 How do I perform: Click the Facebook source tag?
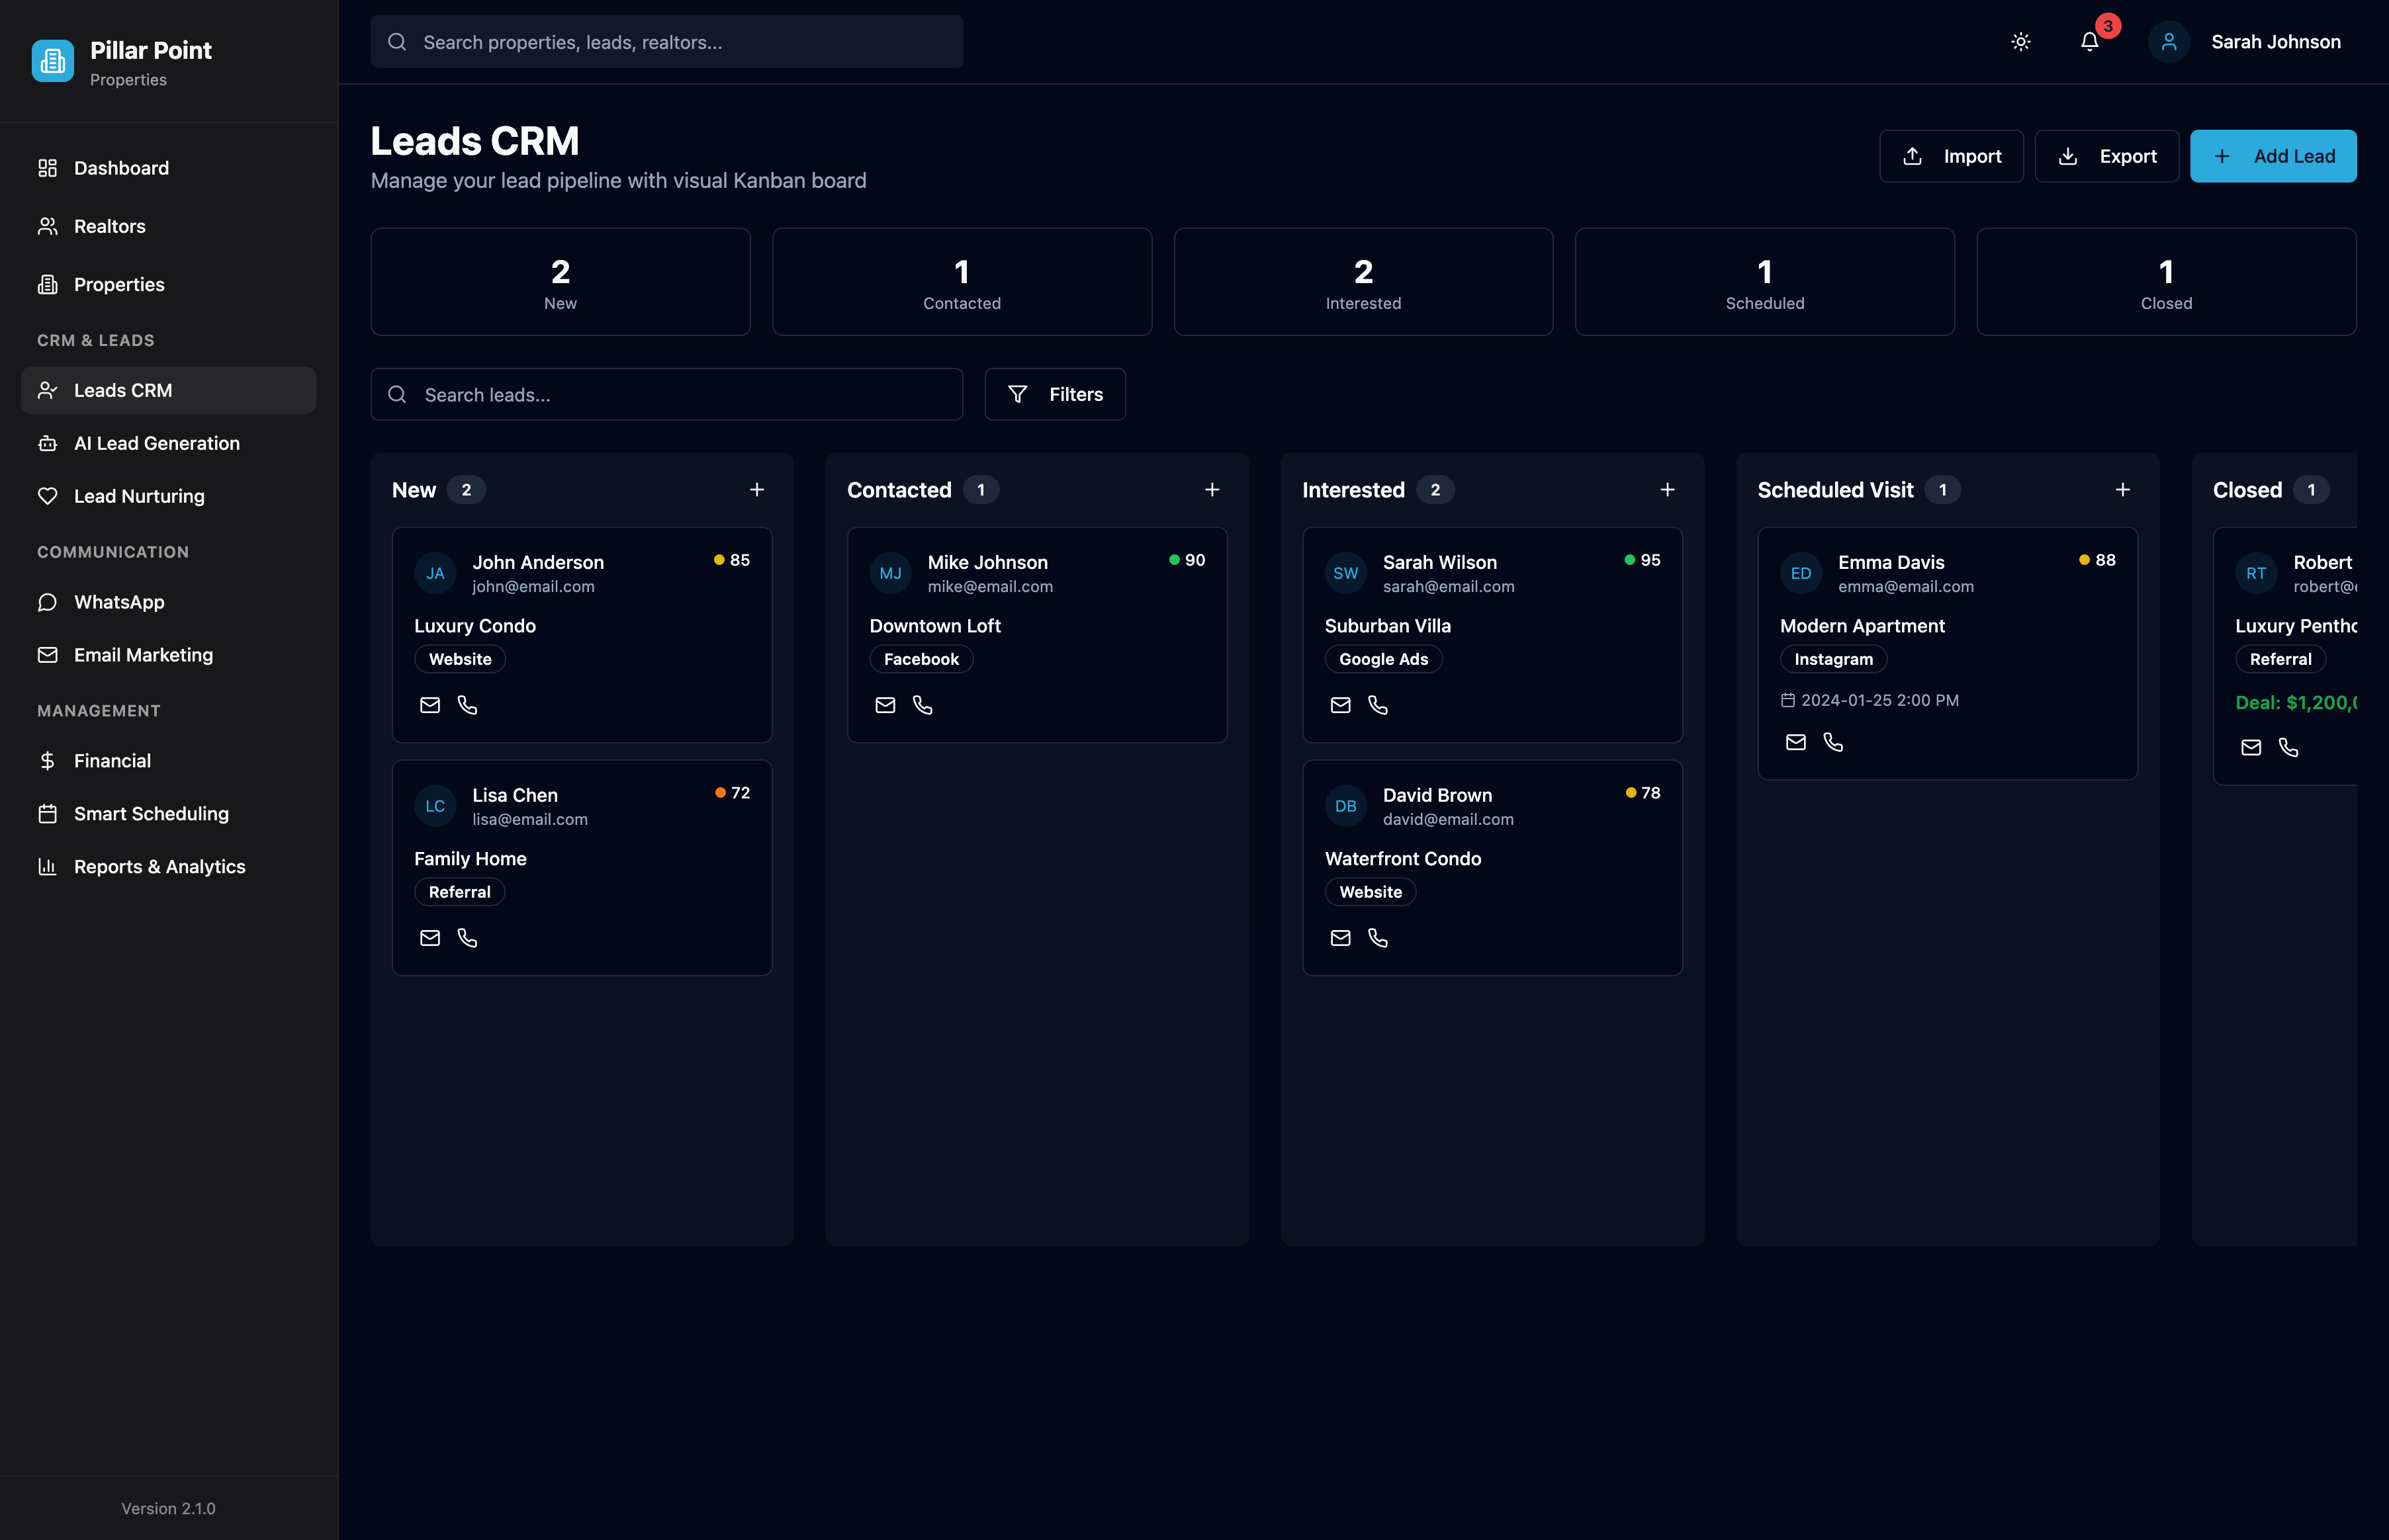921,659
